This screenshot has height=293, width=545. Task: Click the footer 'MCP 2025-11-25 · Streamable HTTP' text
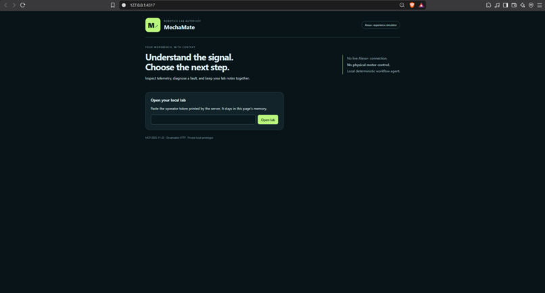point(179,138)
